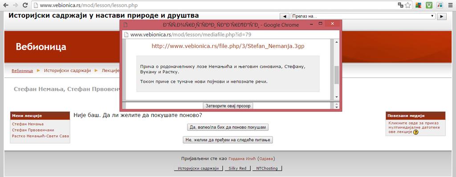Screen dimensions: 456x177
Task: Click the page icon in popup address bar
Action: pyautogui.click(x=126, y=35)
